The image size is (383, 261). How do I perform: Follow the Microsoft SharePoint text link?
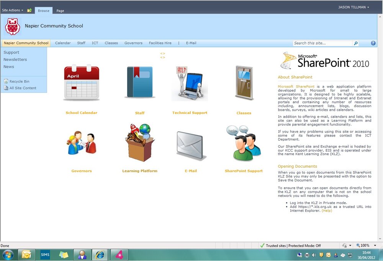click(x=296, y=86)
